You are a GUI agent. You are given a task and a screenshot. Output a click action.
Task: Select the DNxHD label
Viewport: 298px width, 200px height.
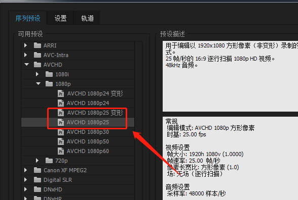(x=53, y=189)
